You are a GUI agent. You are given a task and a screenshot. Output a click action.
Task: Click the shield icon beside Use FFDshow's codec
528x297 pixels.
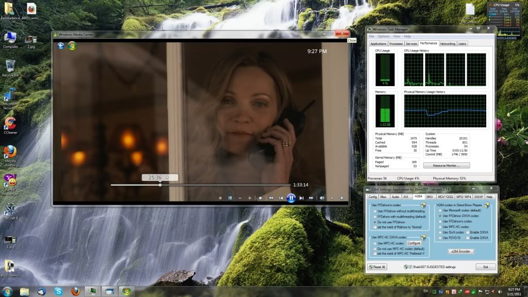[423, 205]
